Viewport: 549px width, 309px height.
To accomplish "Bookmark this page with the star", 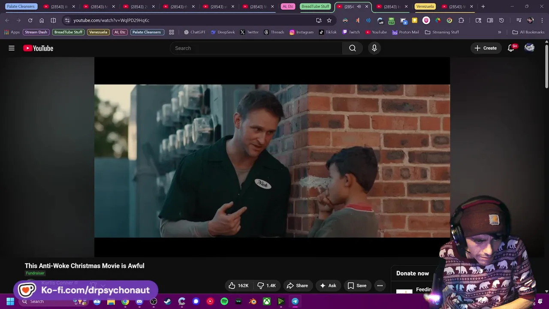I will click(x=329, y=20).
